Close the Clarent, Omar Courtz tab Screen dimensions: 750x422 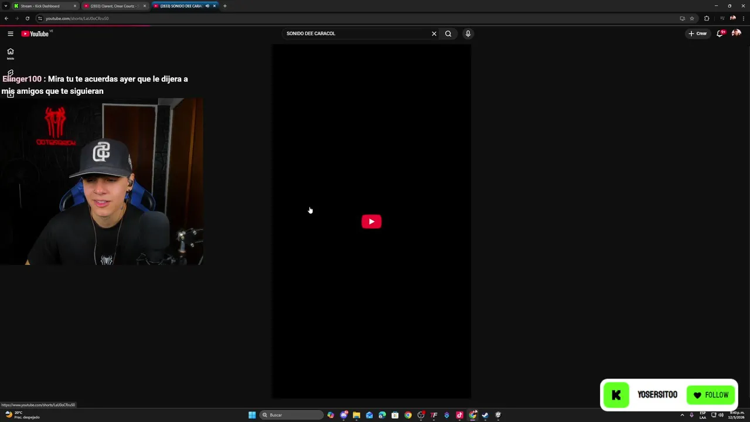point(145,6)
